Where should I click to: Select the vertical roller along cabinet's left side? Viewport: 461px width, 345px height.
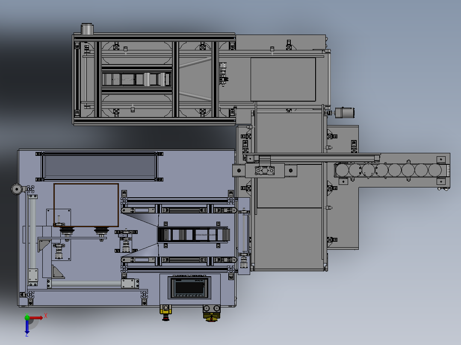point(33,234)
